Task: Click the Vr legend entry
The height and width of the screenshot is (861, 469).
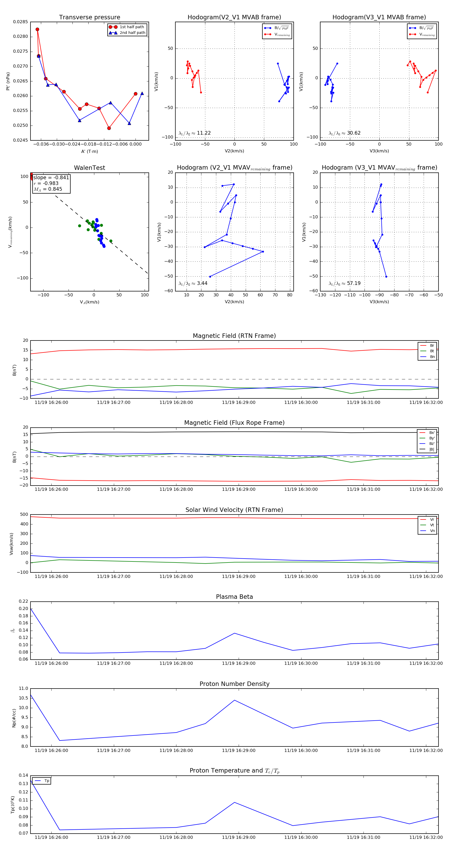Action: 427,519
